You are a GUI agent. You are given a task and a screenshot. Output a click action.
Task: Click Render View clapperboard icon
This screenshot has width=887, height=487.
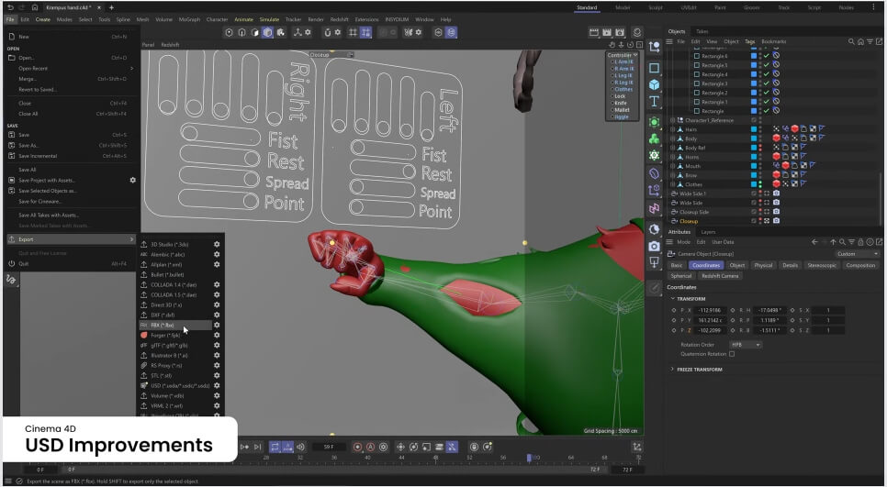(594, 33)
